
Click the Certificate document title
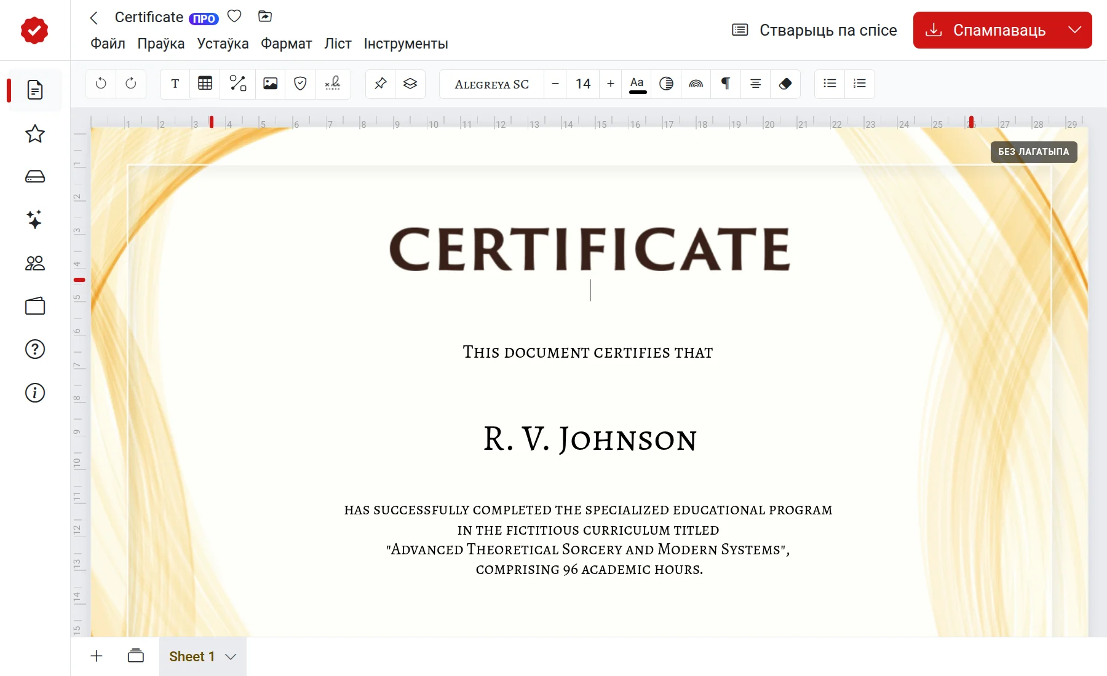(149, 17)
